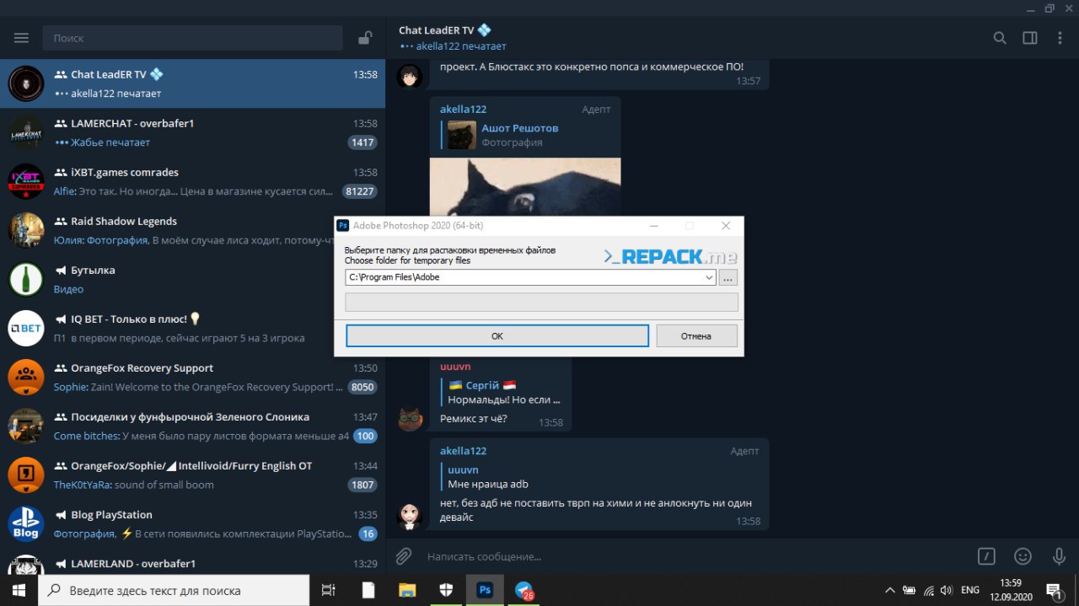The image size is (1079, 606).
Task: Click the OK button in installer
Action: coord(497,335)
